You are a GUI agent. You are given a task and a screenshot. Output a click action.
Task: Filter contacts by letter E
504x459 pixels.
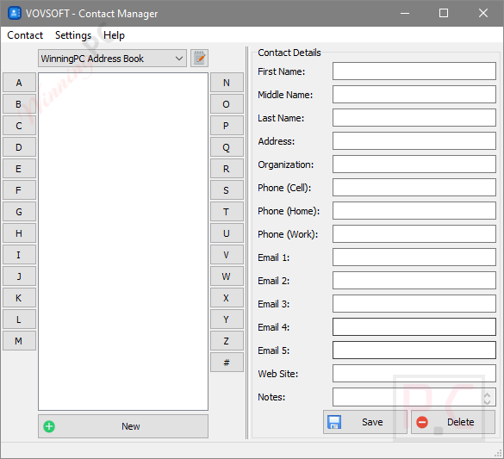click(x=19, y=169)
